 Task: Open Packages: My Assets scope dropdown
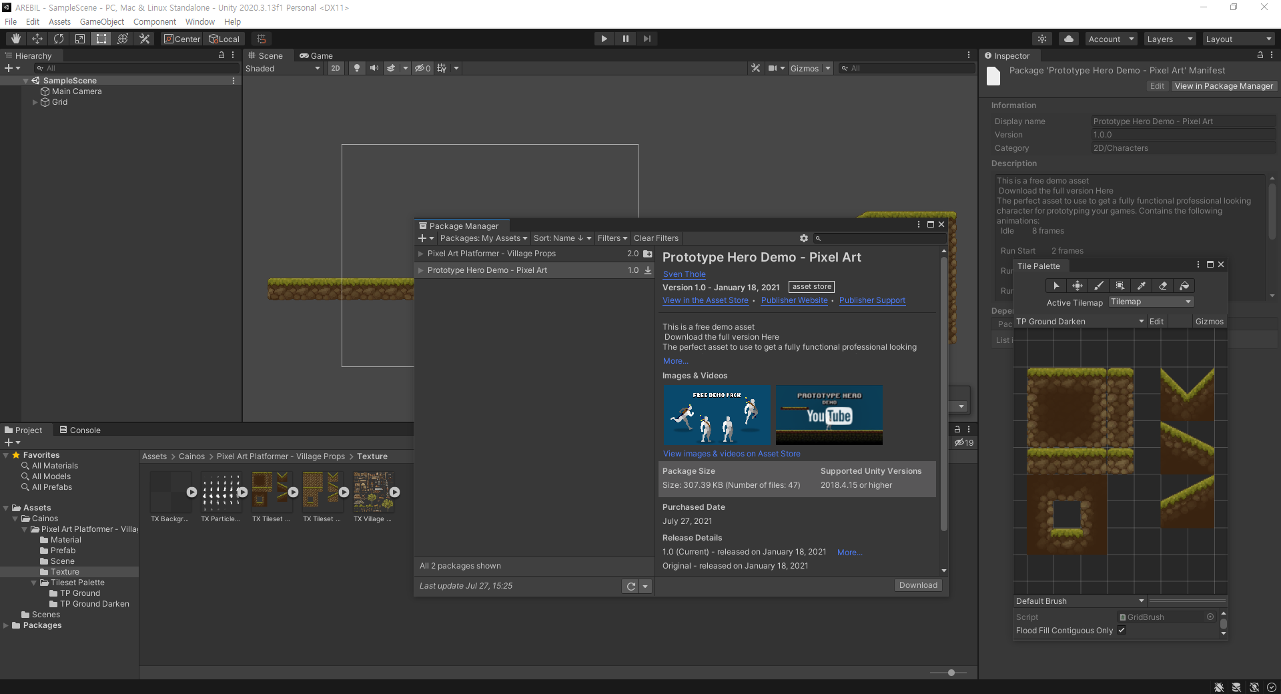(x=484, y=238)
